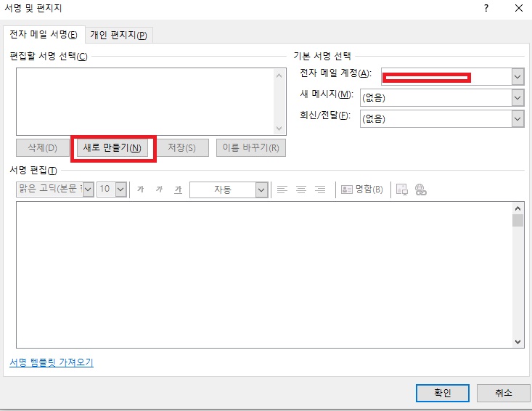Screen dimensions: 532x411
Task: Click 저장(S) button
Action: click(x=182, y=147)
